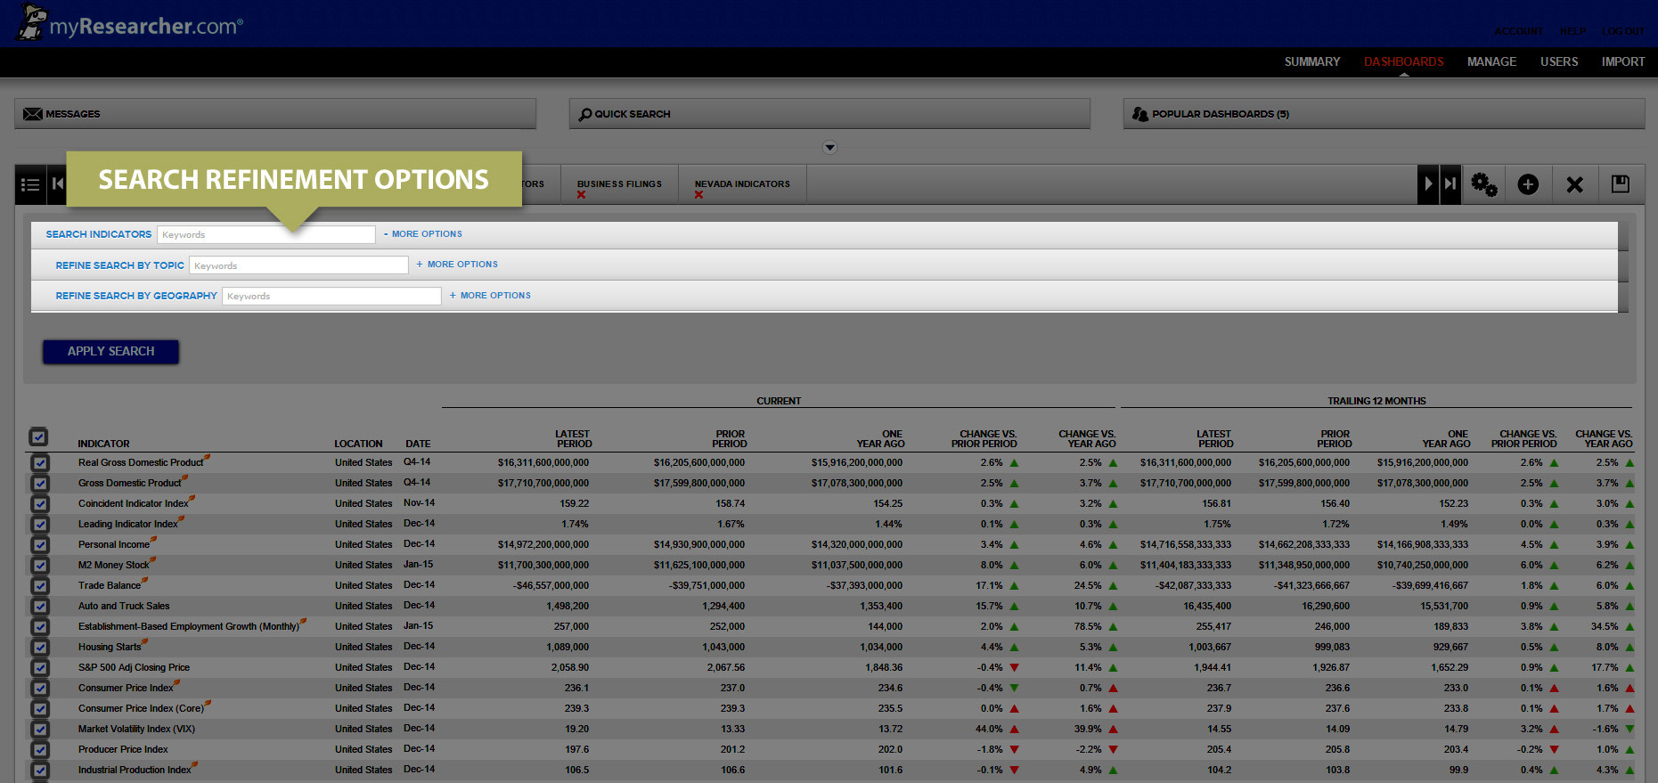Screen dimensions: 1658x783
Task: Select the Personal Income indicator name
Action: (114, 545)
